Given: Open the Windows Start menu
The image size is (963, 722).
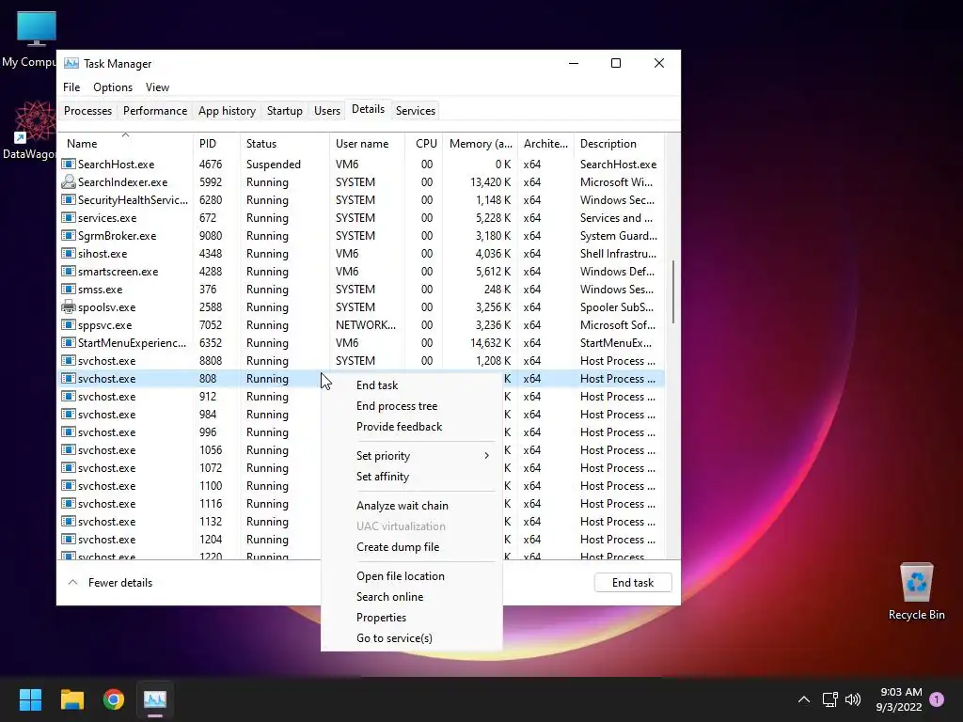Looking at the screenshot, I should point(30,699).
